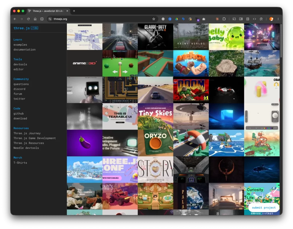Click the submit project button

pos(264,208)
